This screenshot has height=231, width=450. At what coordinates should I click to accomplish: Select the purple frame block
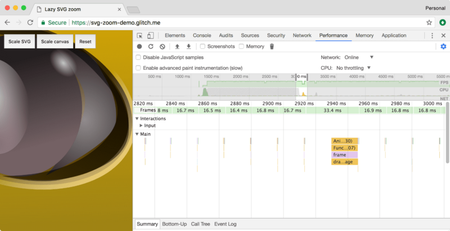[344, 155]
